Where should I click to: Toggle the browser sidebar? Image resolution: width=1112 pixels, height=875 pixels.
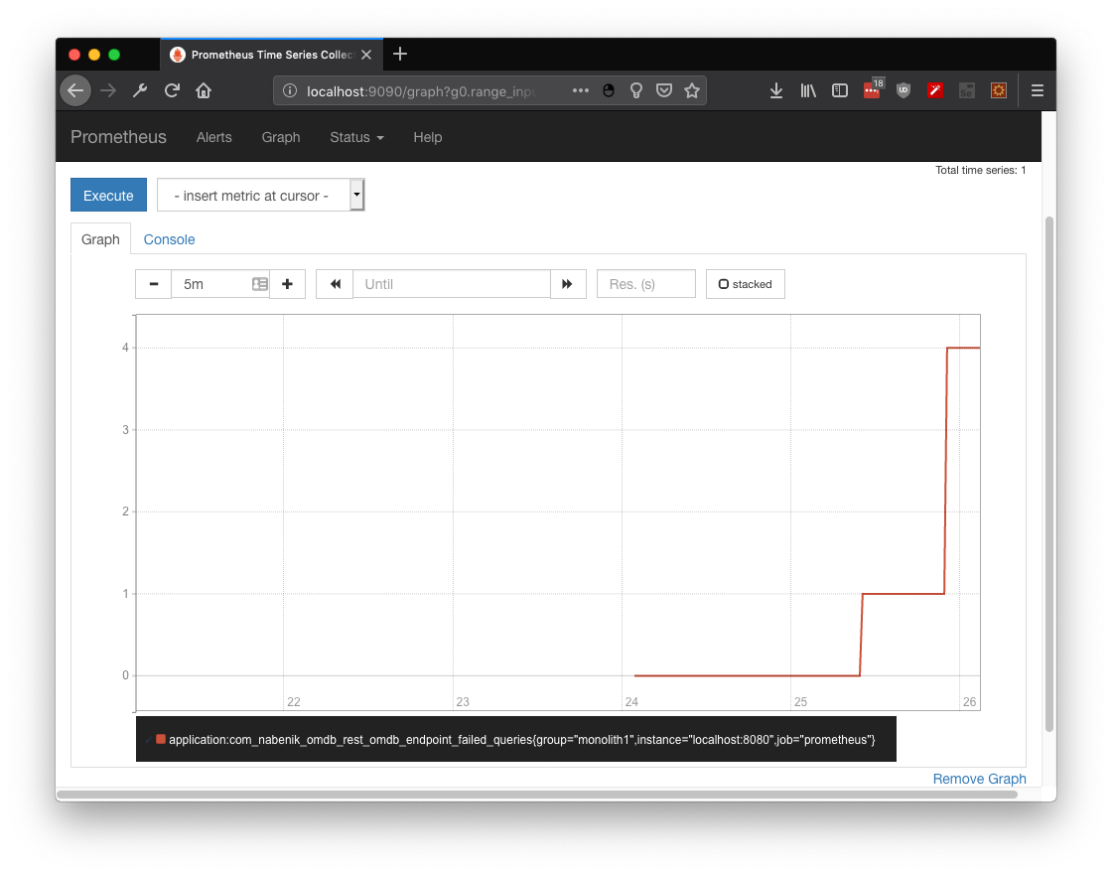coord(839,90)
